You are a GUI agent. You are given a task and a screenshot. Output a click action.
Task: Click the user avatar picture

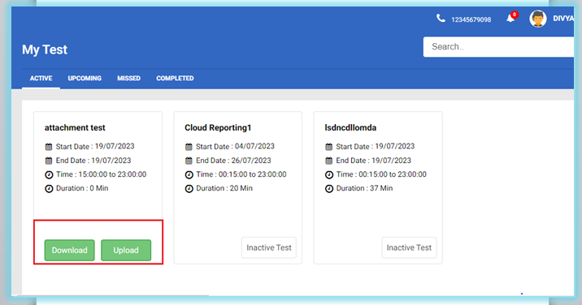[x=538, y=19]
